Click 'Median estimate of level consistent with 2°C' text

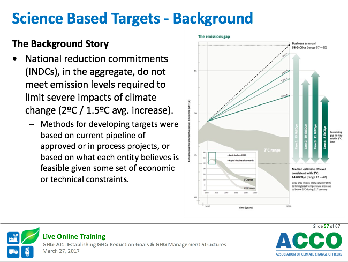click(308, 171)
